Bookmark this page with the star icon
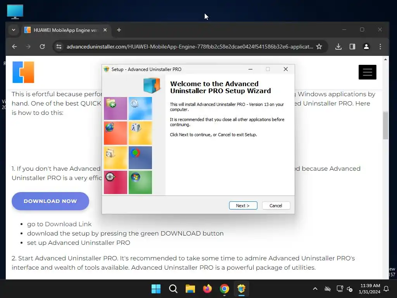397x298 pixels. point(319,47)
